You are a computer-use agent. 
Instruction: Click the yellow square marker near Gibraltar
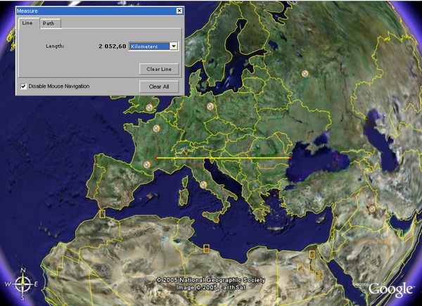tap(102, 214)
